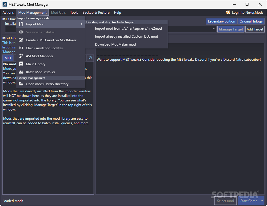Image resolution: width=267 pixels, height=206 pixels.
Task: Click the Start Game button
Action: [x=249, y=201]
